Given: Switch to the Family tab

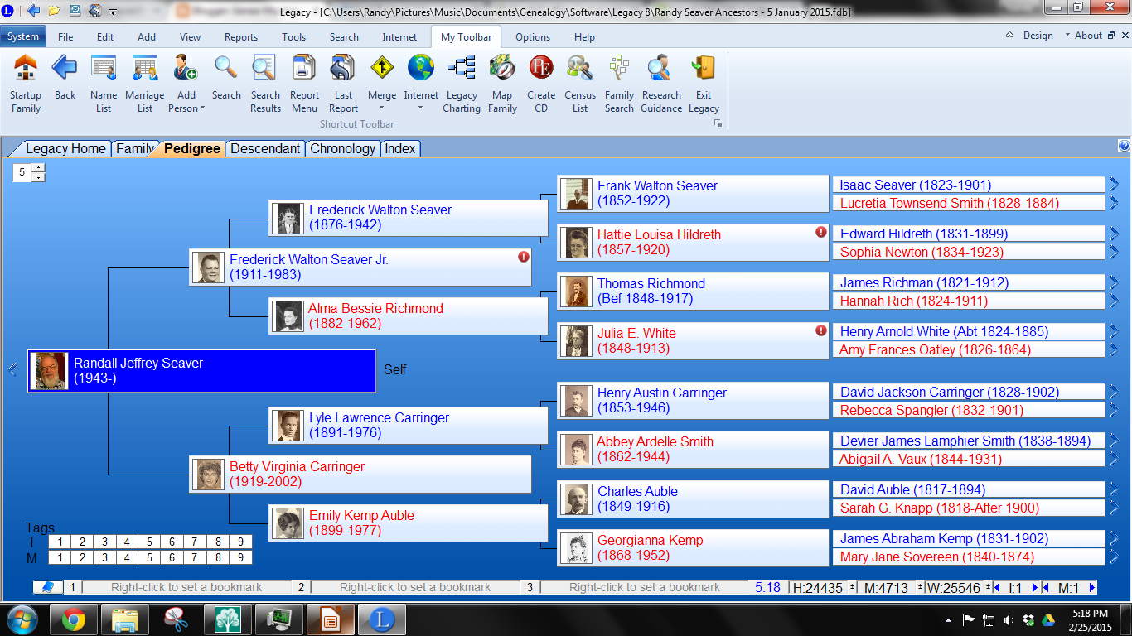Looking at the screenshot, I should pyautogui.click(x=134, y=149).
